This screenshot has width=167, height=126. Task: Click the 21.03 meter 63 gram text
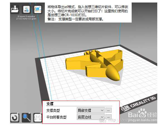pos(26,19)
